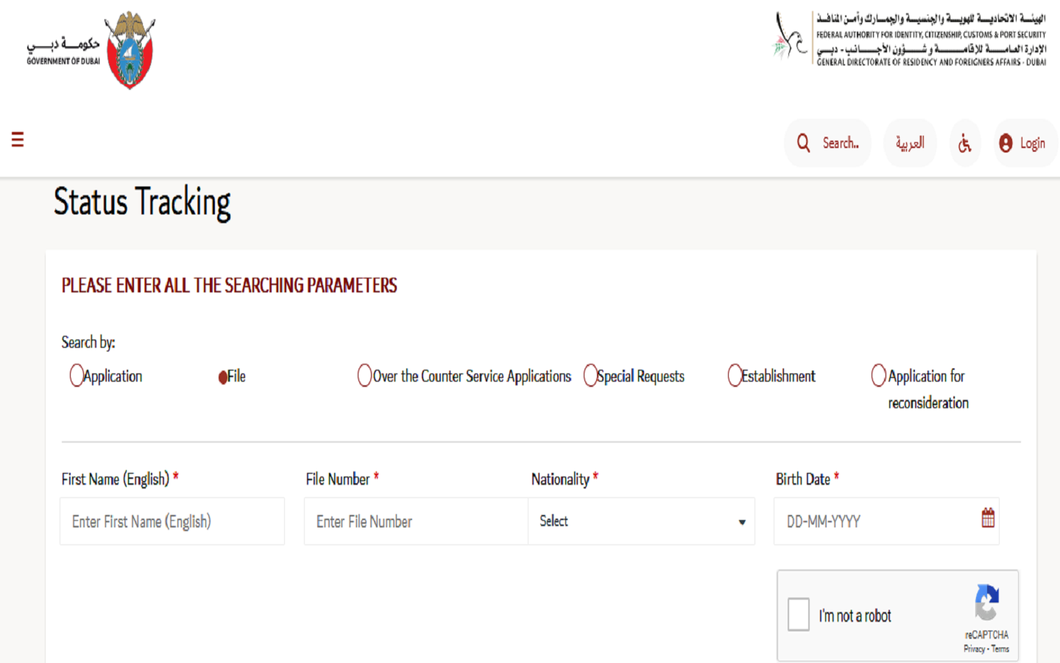Open the reCAPTCHA Privacy link
Viewport: 1060px width, 663px height.
[x=974, y=649]
